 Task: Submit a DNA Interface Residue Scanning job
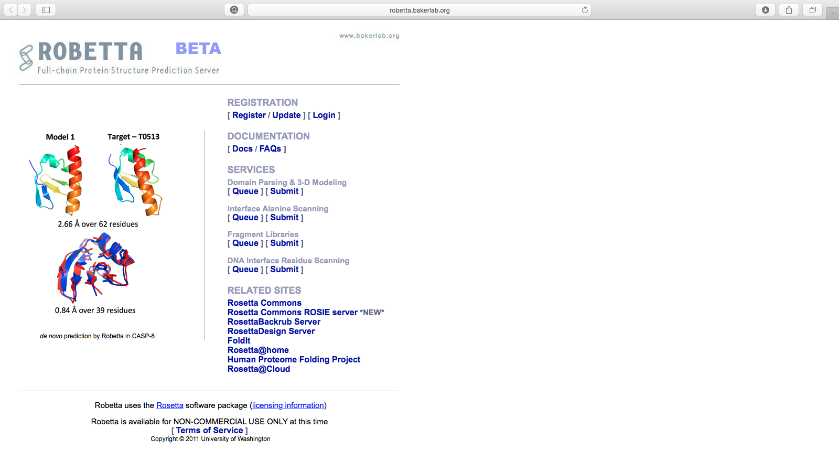[x=284, y=270]
